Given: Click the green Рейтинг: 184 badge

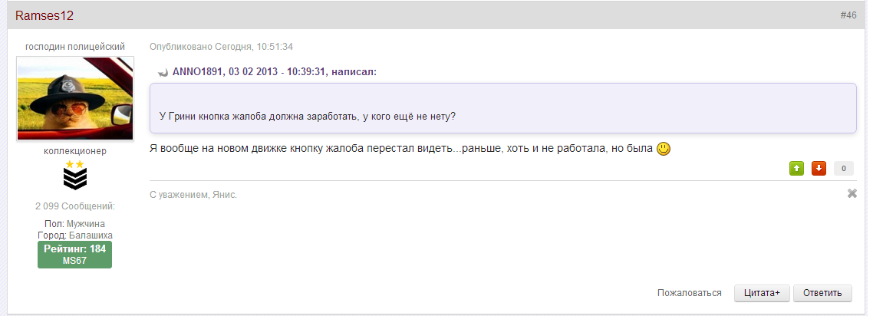Looking at the screenshot, I should pos(74,254).
